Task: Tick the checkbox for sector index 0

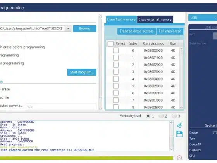Action: coord(116,50)
